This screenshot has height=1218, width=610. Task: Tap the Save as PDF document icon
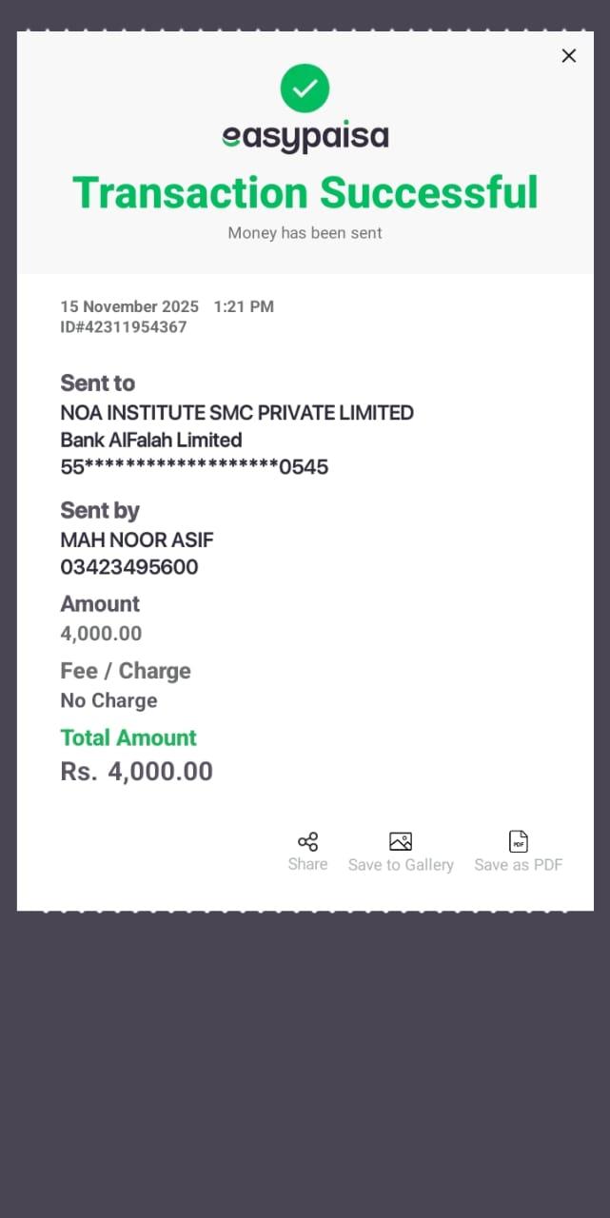click(x=519, y=842)
